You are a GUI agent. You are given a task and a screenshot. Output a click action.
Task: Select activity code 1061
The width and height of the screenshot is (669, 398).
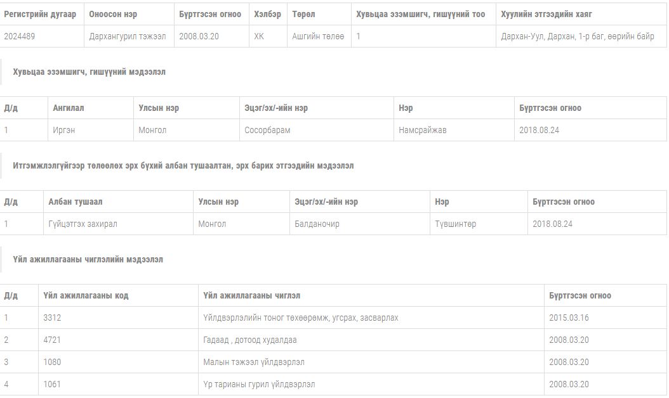click(x=52, y=384)
